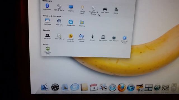Open Preview from the Dock
Screen dimensions: 179x100
(103, 87)
